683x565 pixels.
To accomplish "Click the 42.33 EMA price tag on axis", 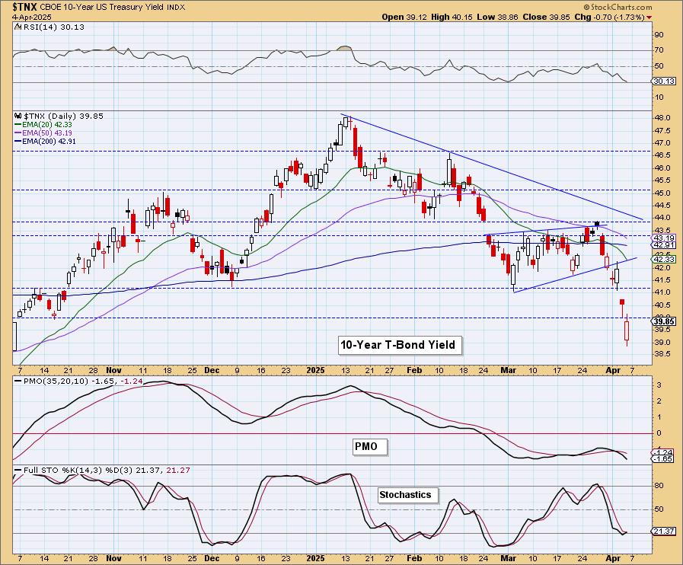I will click(664, 259).
